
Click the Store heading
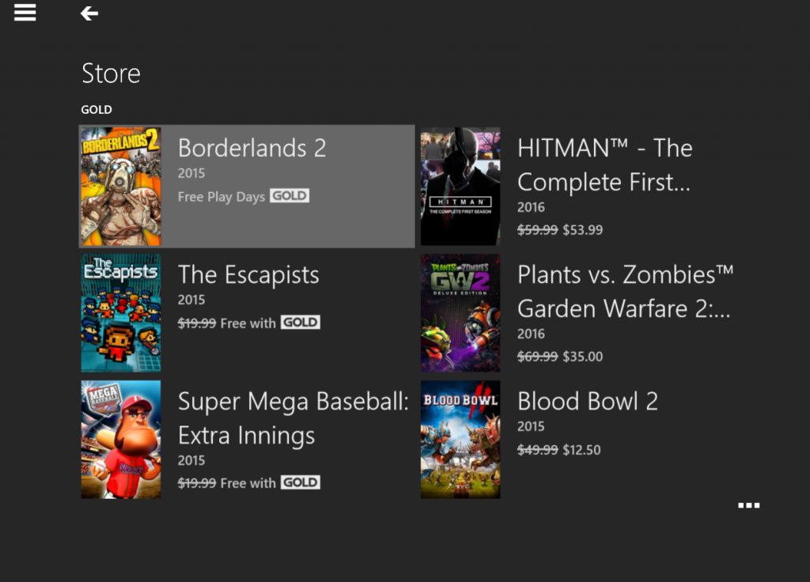pyautogui.click(x=110, y=73)
